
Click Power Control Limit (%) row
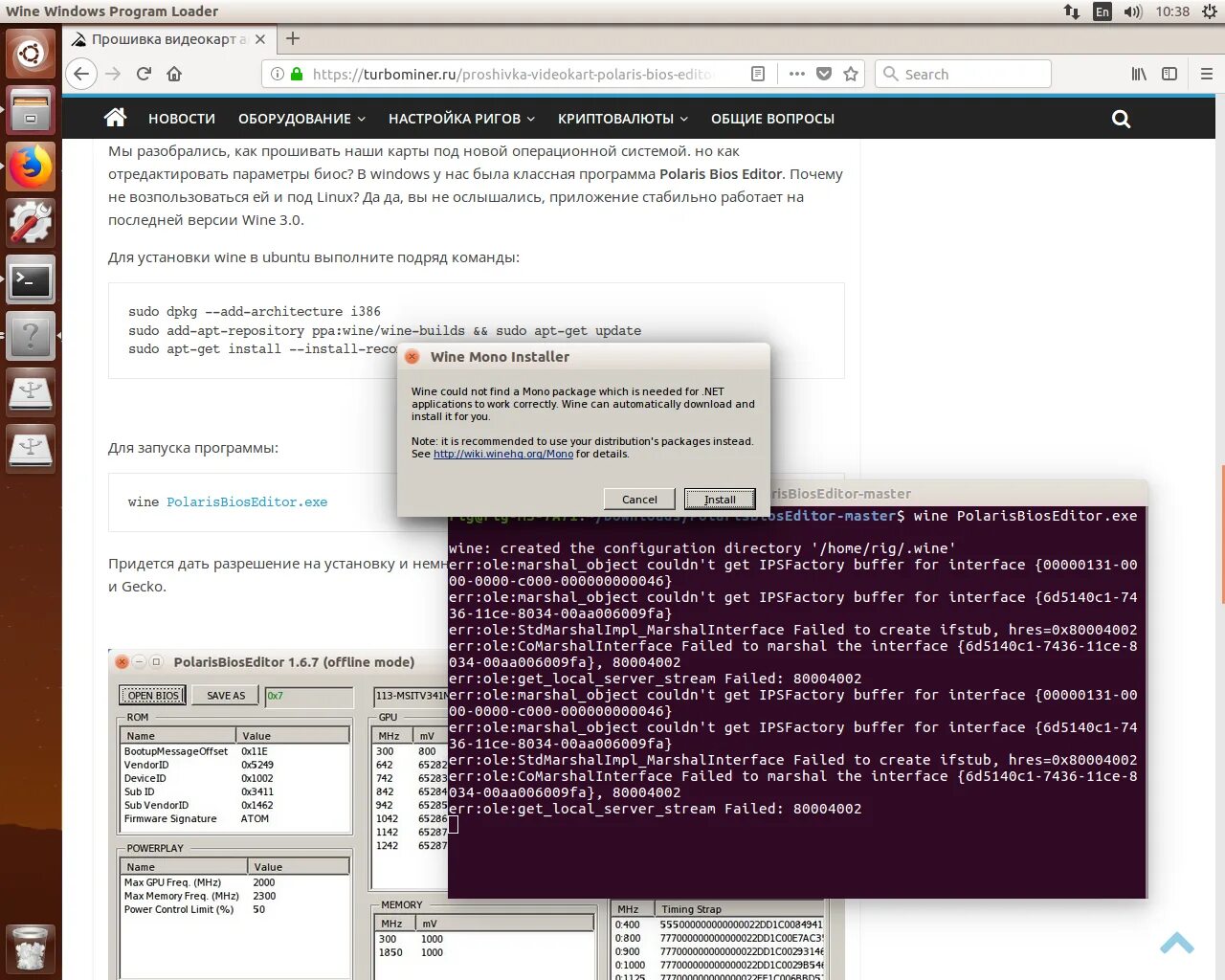234,909
